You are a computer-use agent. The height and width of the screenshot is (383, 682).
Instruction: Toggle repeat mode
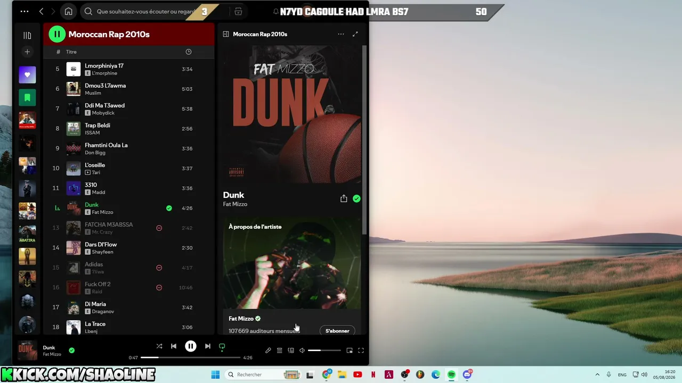coord(222,346)
